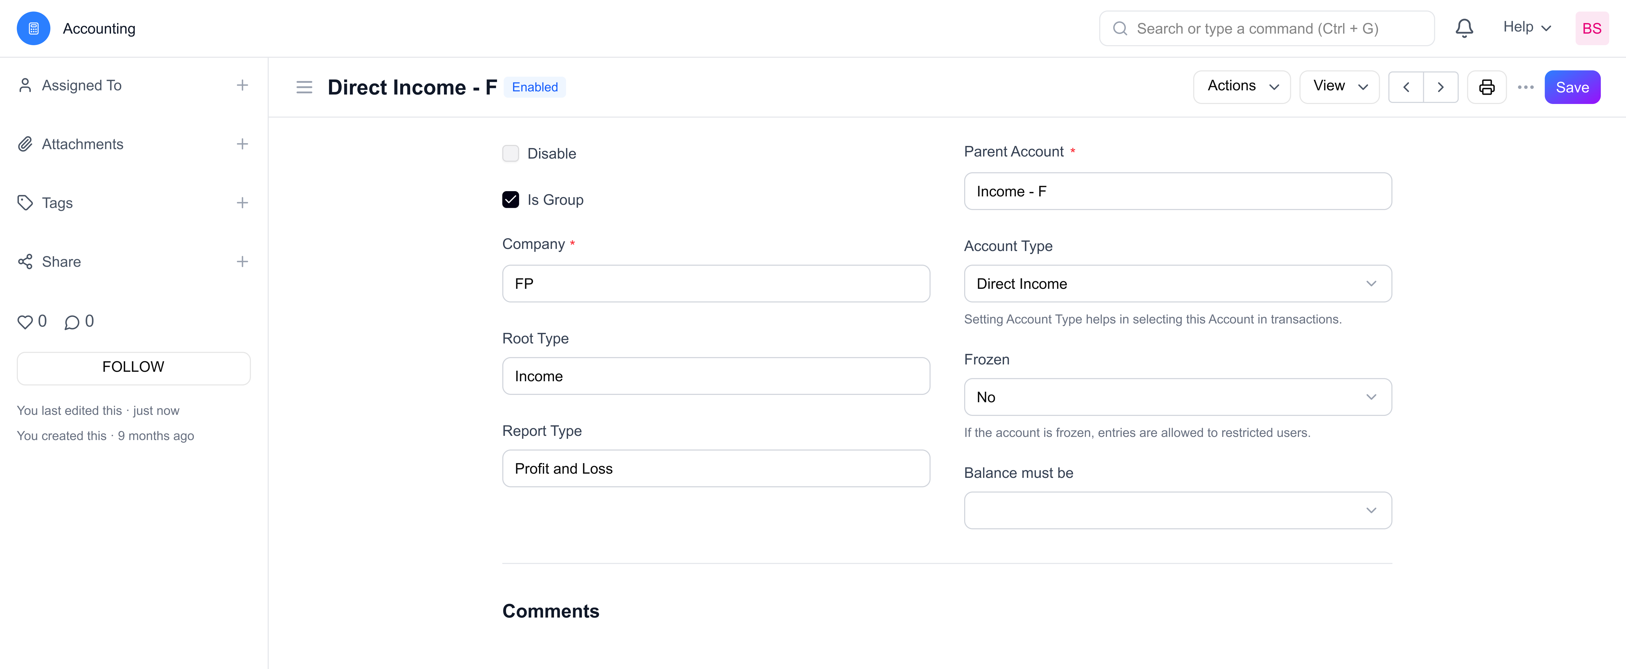Open the View menu

pyautogui.click(x=1339, y=87)
